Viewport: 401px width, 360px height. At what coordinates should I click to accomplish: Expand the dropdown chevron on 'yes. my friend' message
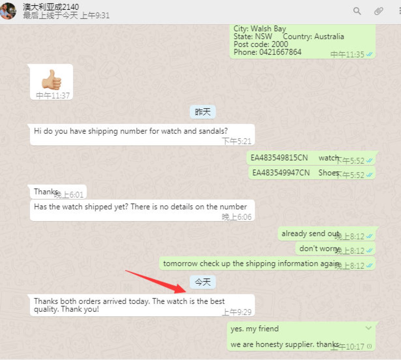pyautogui.click(x=368, y=328)
